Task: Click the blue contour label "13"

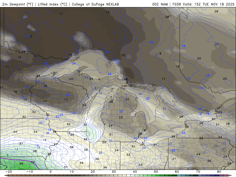Action: click(x=38, y=147)
